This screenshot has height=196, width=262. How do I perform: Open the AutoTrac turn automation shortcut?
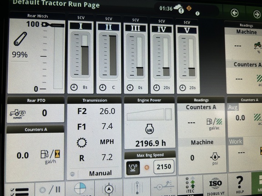164,186
